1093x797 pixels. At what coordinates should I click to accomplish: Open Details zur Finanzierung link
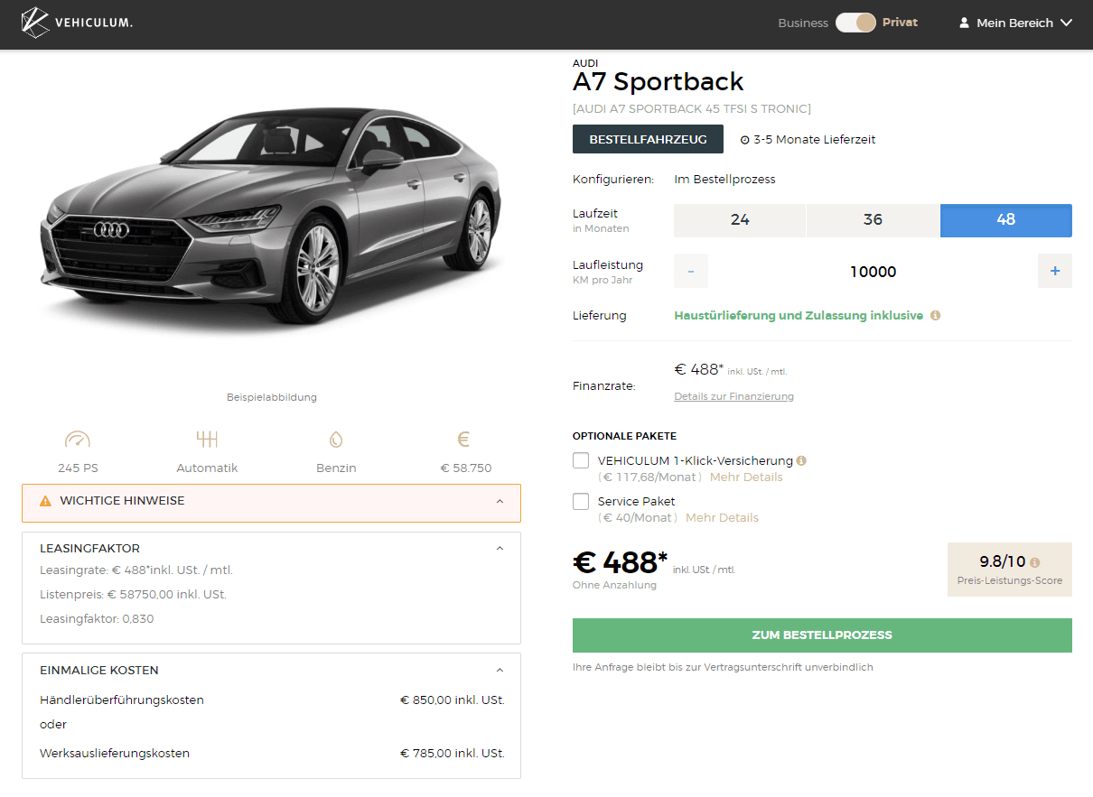[x=733, y=396]
